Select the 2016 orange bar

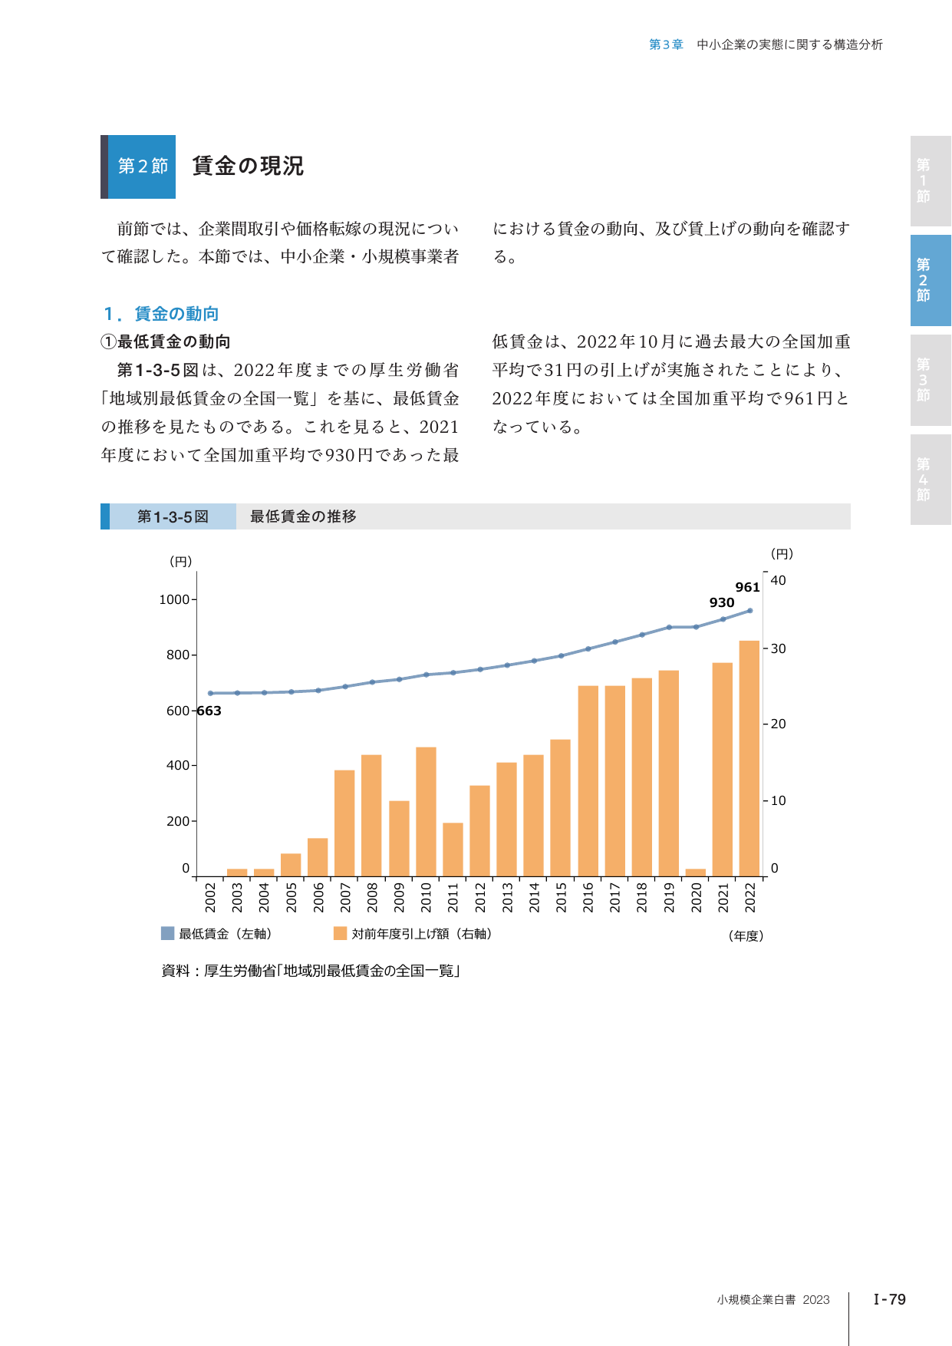(588, 781)
